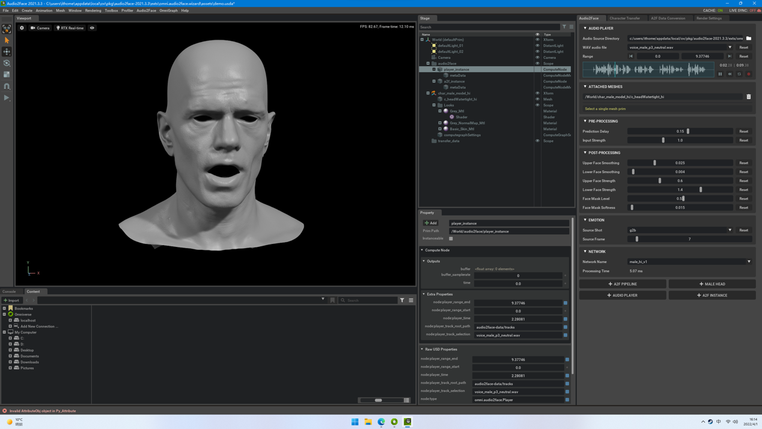Click the A2F Pipeline button
Image resolution: width=762 pixels, height=429 pixels.
(x=623, y=284)
